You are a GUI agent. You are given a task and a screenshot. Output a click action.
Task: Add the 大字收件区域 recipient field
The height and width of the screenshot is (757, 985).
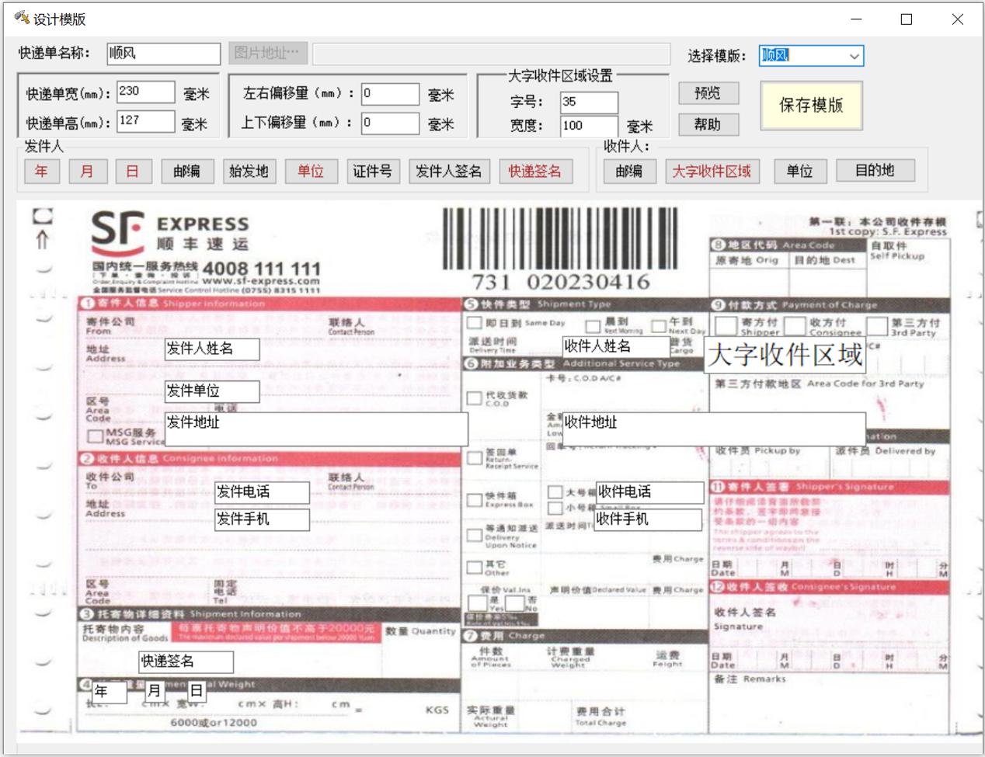tap(712, 172)
